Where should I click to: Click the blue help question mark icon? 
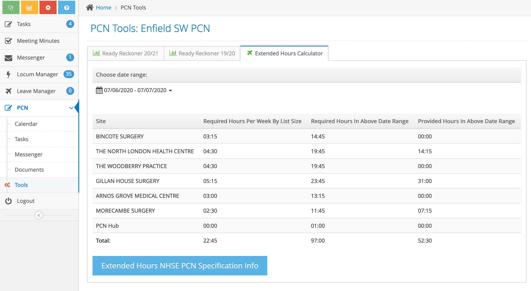[x=66, y=8]
